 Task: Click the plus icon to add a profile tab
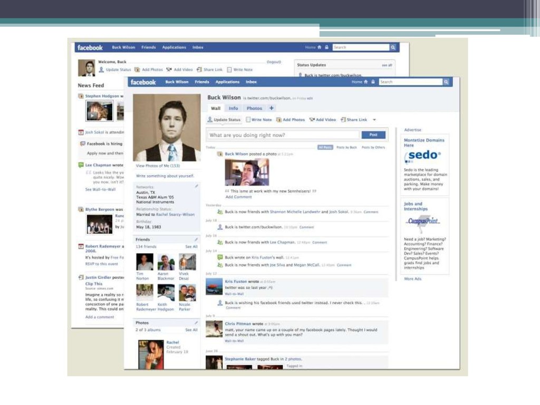point(272,108)
